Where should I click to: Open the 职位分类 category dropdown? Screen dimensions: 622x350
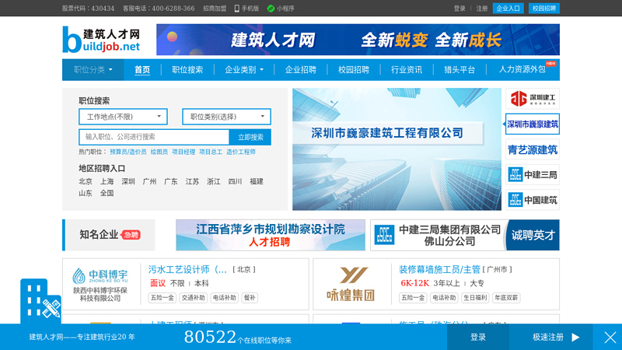93,70
